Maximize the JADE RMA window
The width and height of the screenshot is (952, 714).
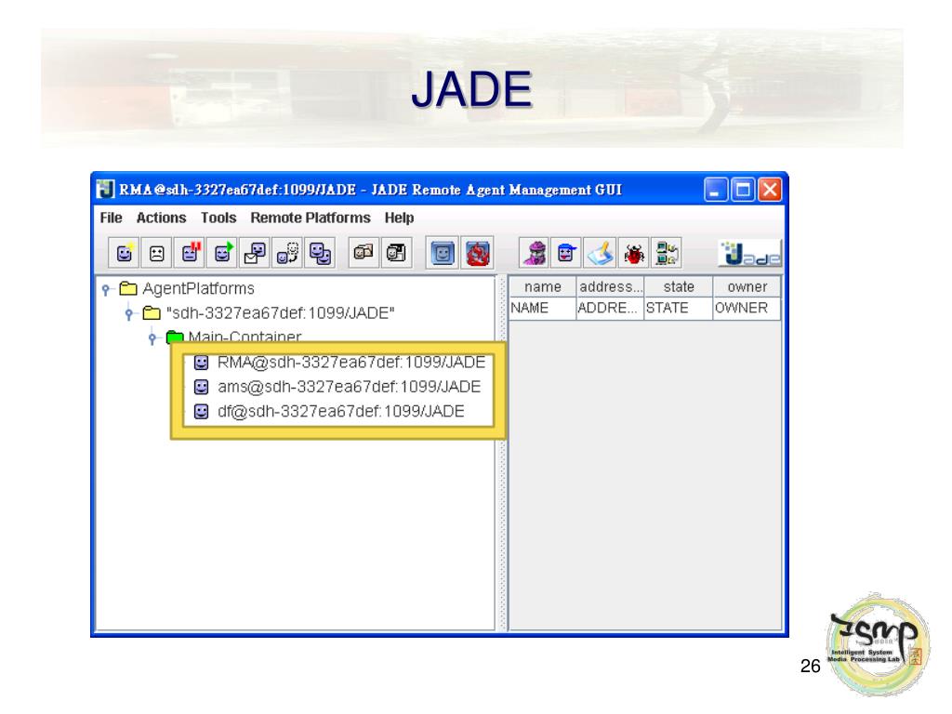click(743, 190)
